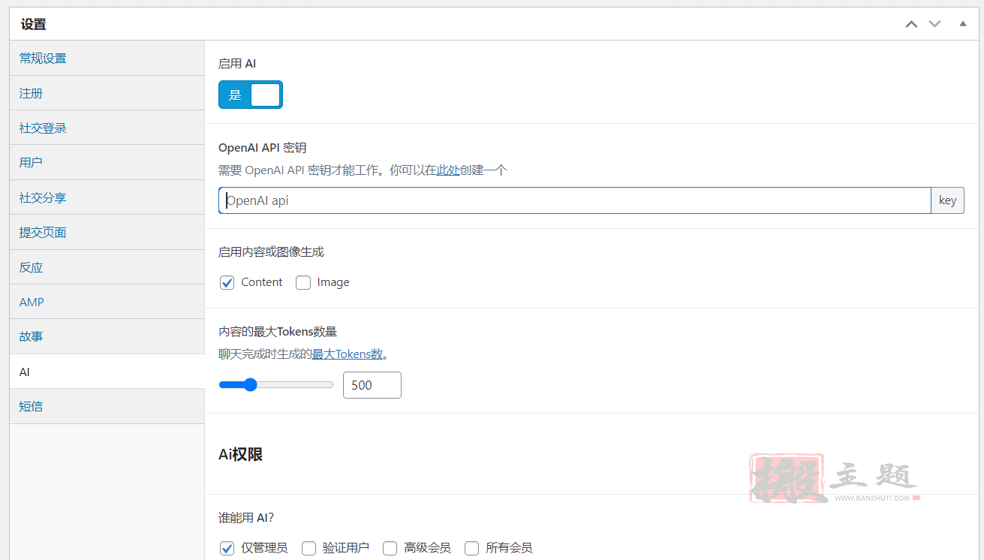Viewport: 984px width, 560px height.
Task: Click the 内容的最大Tokens数量 label
Action: (278, 331)
